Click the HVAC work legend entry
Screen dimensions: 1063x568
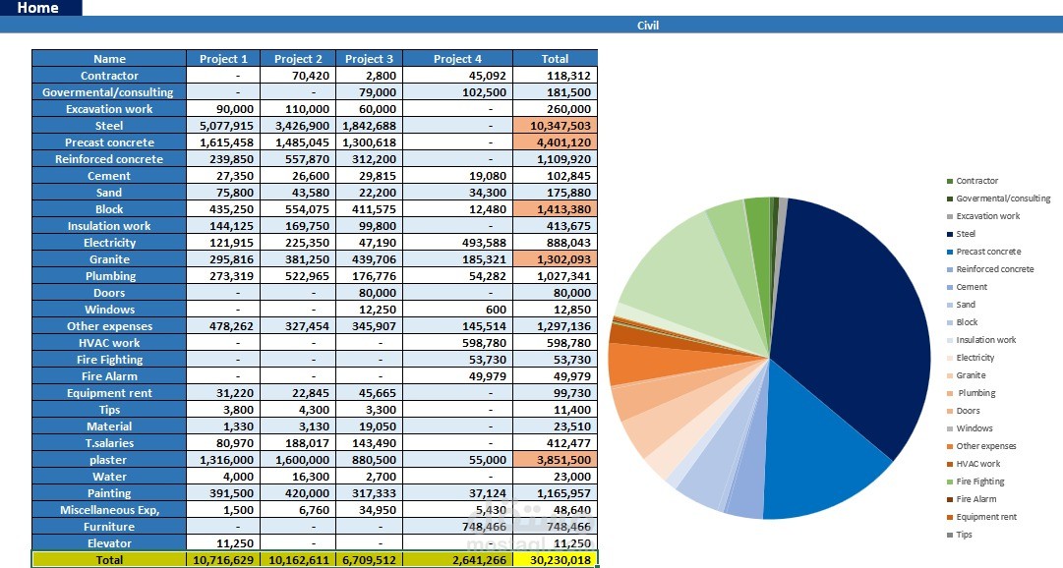point(973,464)
